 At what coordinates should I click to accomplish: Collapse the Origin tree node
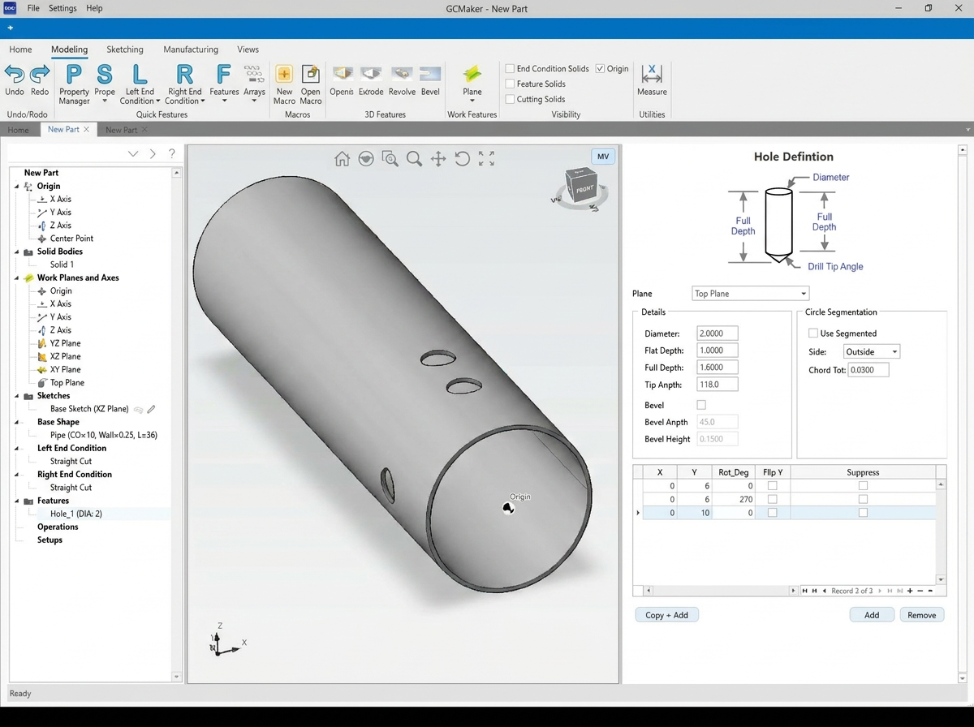tap(17, 186)
